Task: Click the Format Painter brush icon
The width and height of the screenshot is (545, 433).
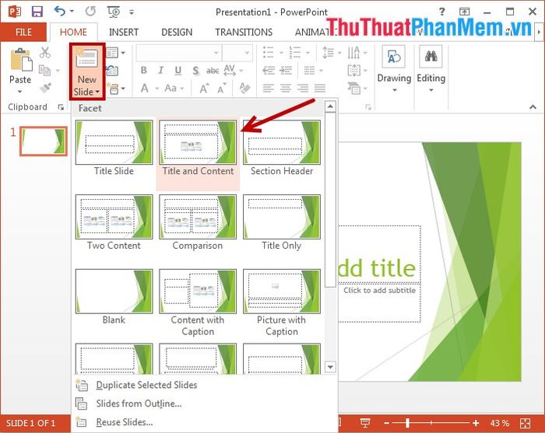Action: [45, 88]
